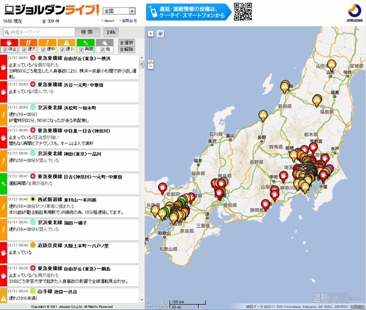Click the red stop marker near 甲府
This screenshot has width=366, height=310.
click(x=284, y=176)
